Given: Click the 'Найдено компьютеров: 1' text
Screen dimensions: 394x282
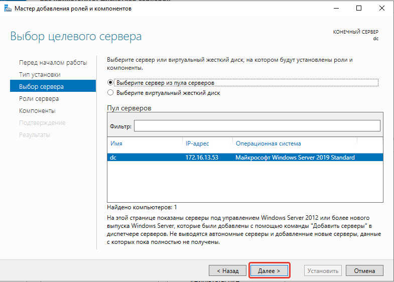Looking at the screenshot, I should coord(142,207).
